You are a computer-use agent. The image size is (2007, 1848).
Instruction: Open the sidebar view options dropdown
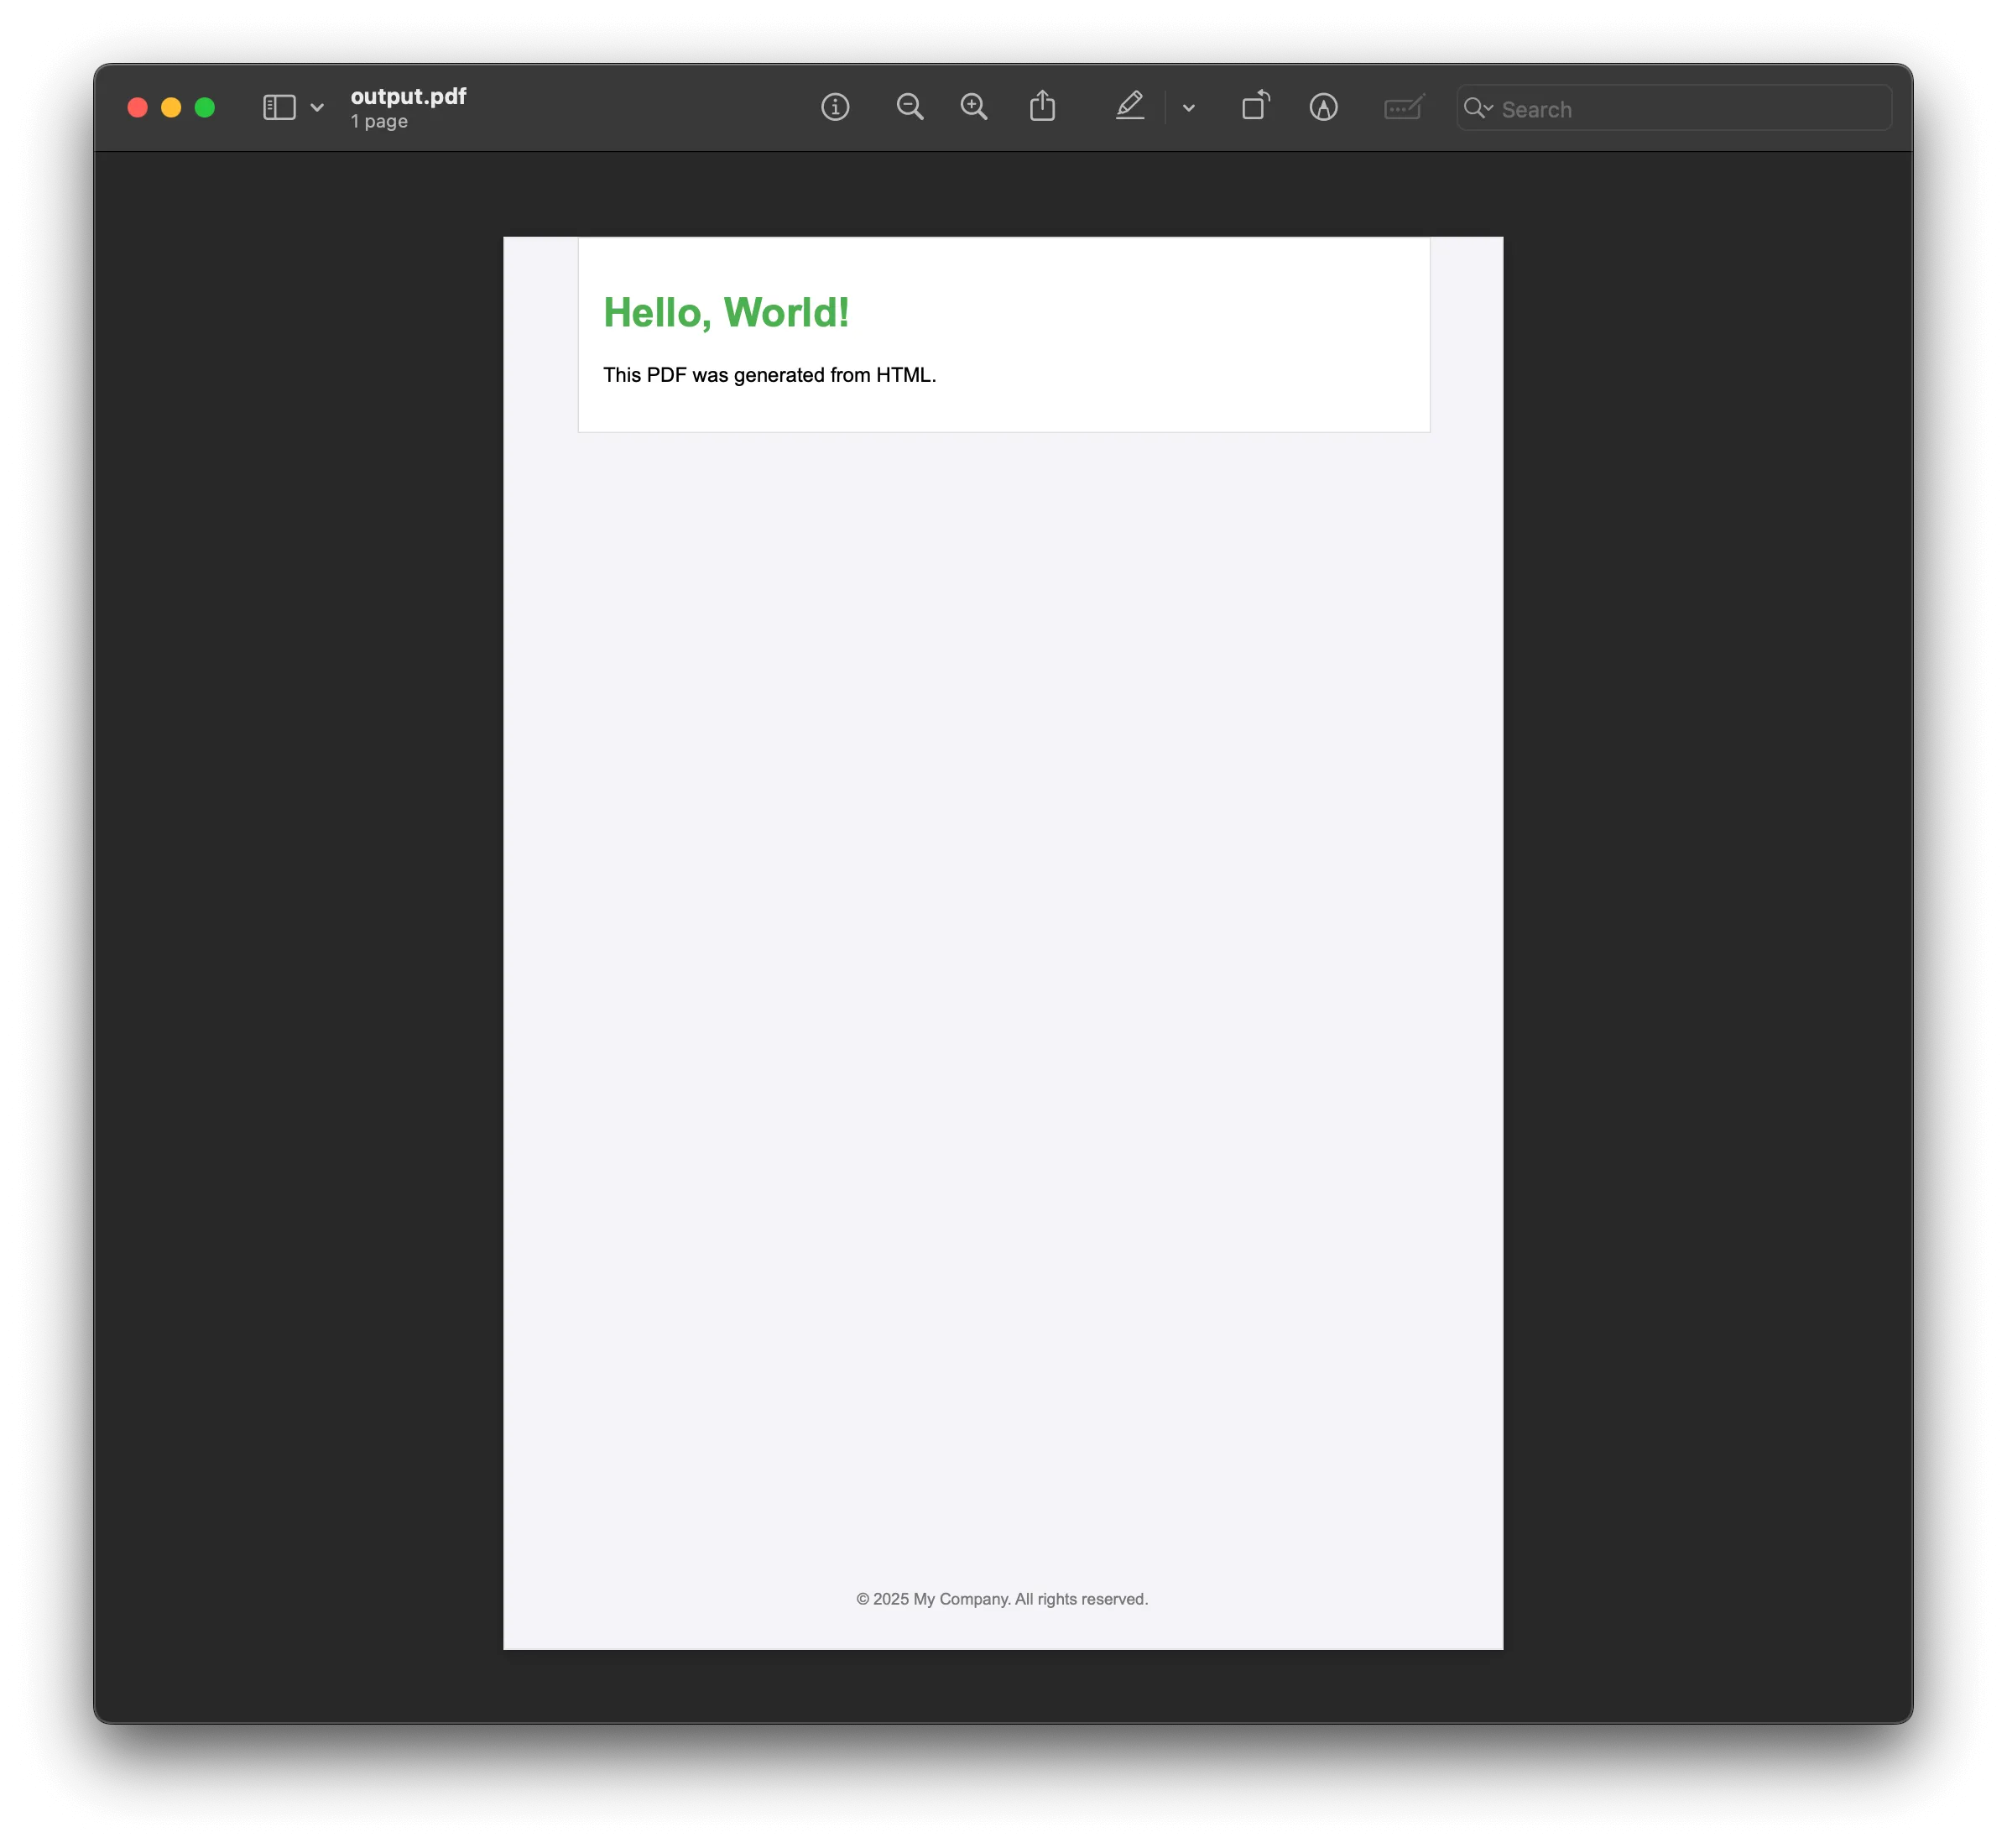[x=316, y=107]
